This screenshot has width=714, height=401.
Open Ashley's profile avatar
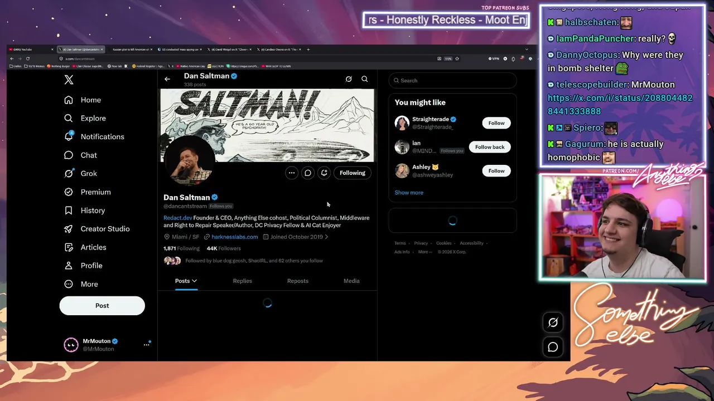tap(402, 171)
